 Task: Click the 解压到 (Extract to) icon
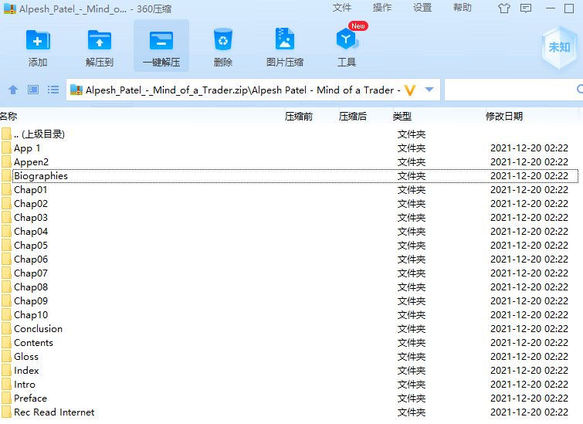tap(100, 40)
